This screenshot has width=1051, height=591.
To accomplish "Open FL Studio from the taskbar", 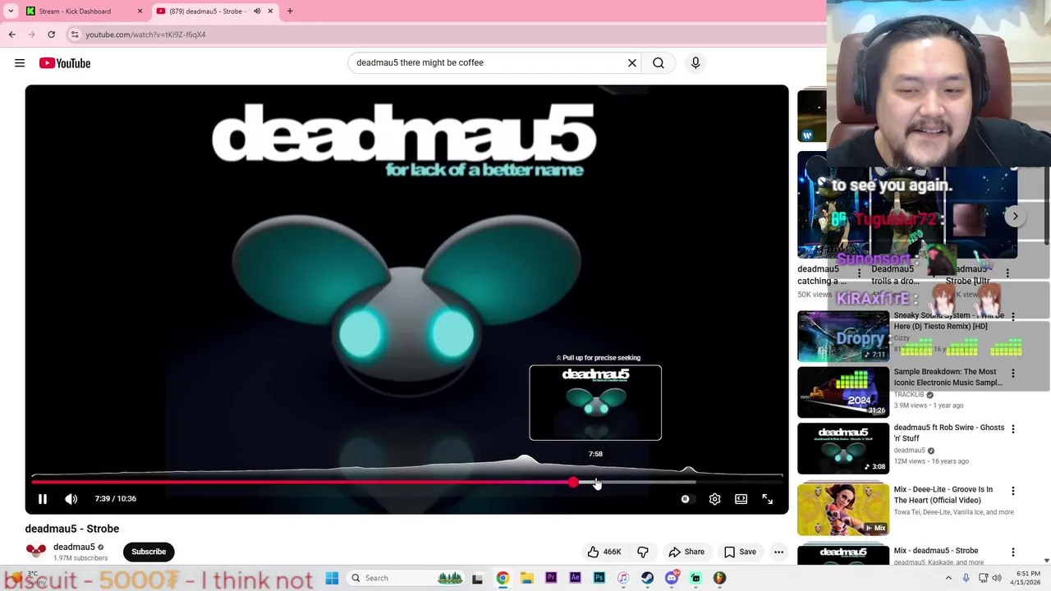I will 720,578.
